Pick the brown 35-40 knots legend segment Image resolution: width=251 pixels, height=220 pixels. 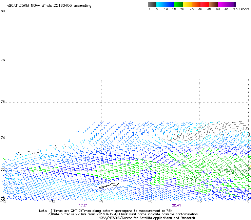point(214,4)
